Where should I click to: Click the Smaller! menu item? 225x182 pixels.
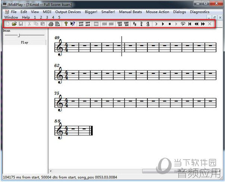(x=108, y=12)
